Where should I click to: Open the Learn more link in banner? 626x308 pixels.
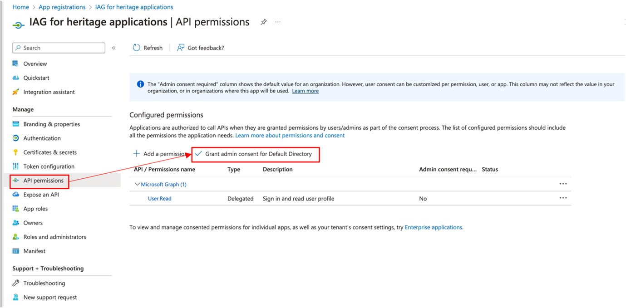pyautogui.click(x=305, y=91)
